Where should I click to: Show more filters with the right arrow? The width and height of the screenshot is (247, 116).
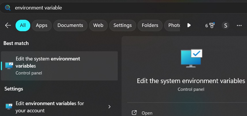coord(189,25)
